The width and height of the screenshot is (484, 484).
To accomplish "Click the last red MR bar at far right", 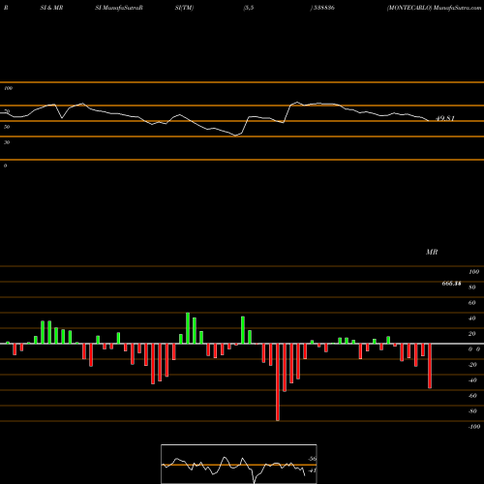I will point(430,366).
